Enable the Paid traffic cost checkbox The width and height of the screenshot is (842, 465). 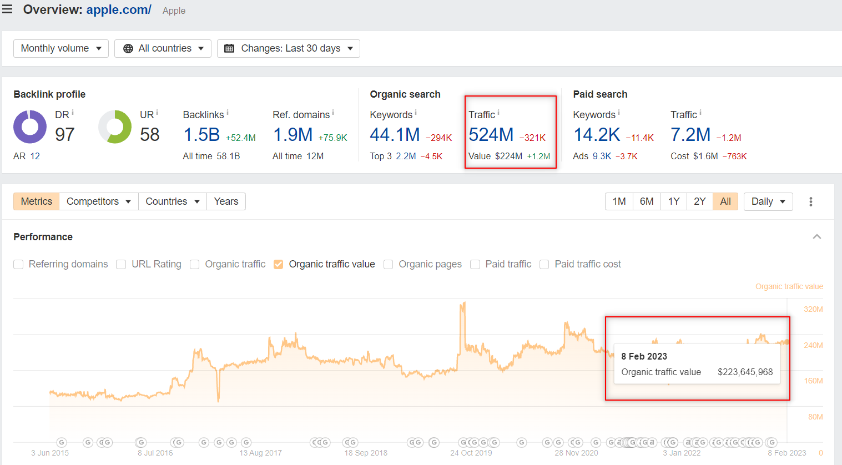[x=544, y=265]
